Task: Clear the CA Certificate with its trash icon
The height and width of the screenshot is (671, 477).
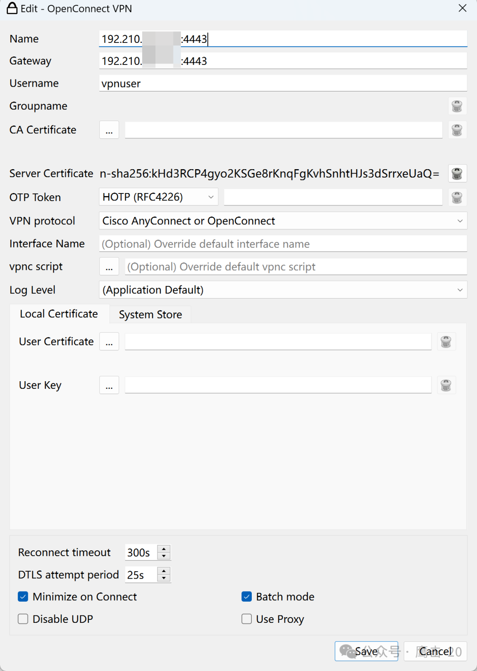Action: pos(457,130)
